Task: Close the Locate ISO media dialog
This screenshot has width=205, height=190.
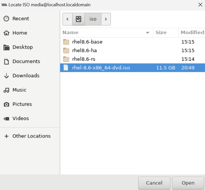Action: (x=200, y=5)
